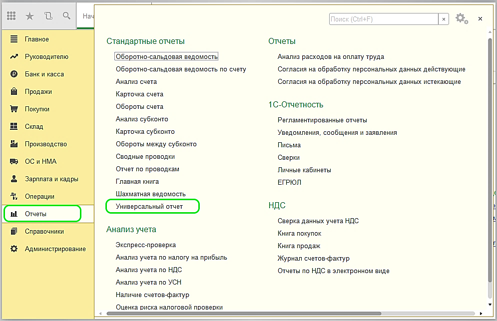Viewport: 497px width, 321px height.
Task: Open the Отчет по проводкам report
Action: (x=147, y=169)
